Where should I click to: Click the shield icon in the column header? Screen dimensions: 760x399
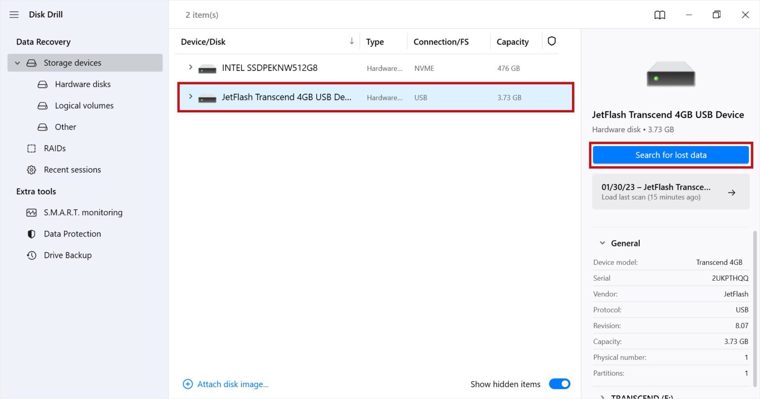tap(551, 41)
